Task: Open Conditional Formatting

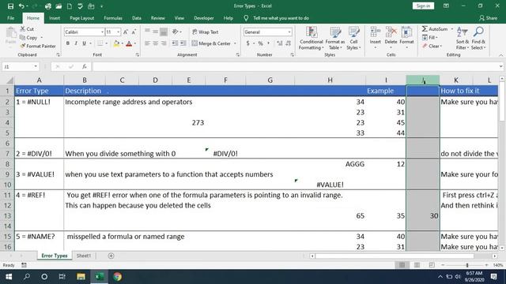Action: pos(311,39)
